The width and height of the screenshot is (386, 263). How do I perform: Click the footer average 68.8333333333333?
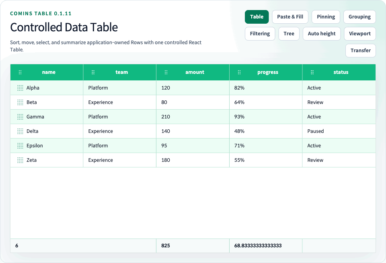(266, 246)
